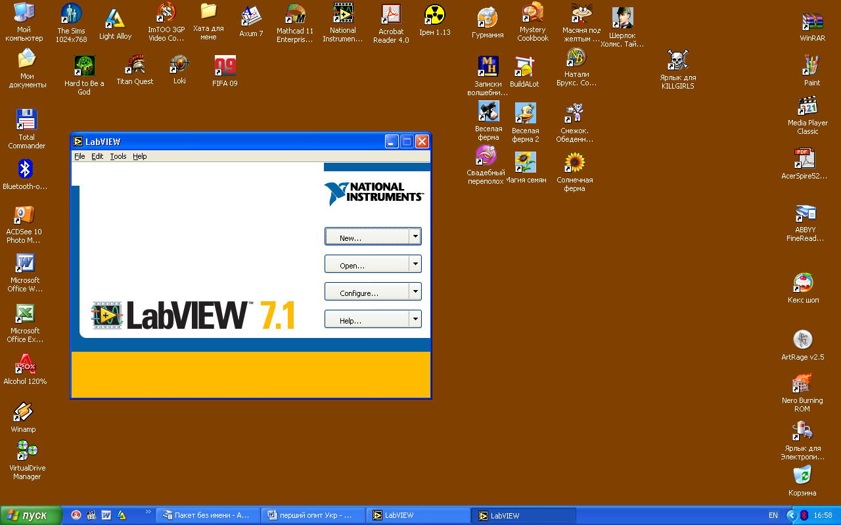Expand the Open... dropdown arrow
This screenshot has width=841, height=525.
tap(415, 264)
